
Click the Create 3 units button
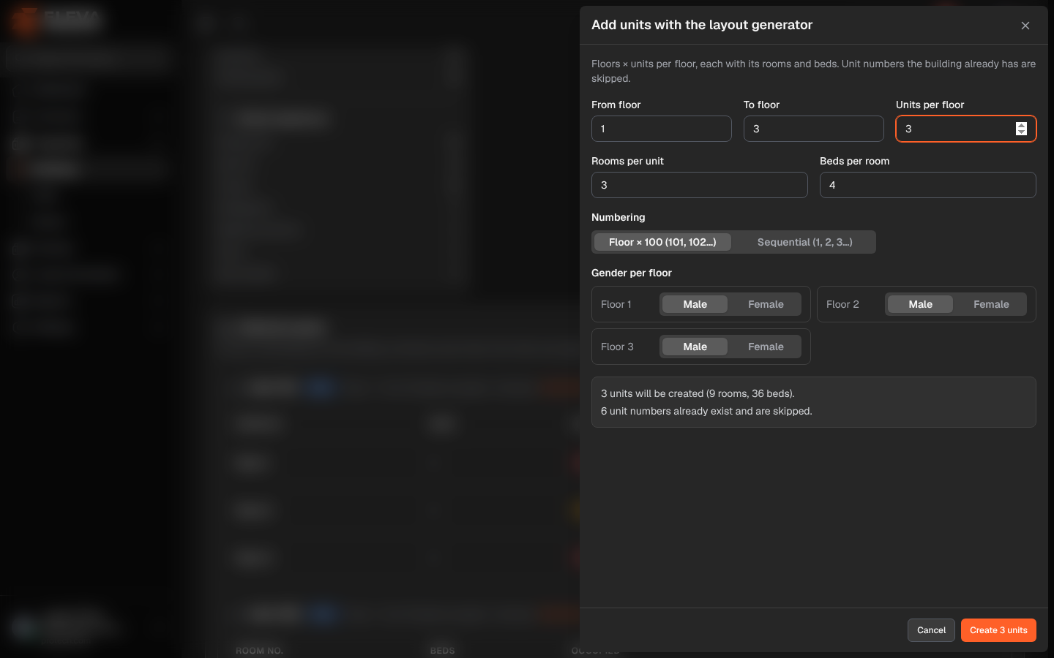(998, 630)
